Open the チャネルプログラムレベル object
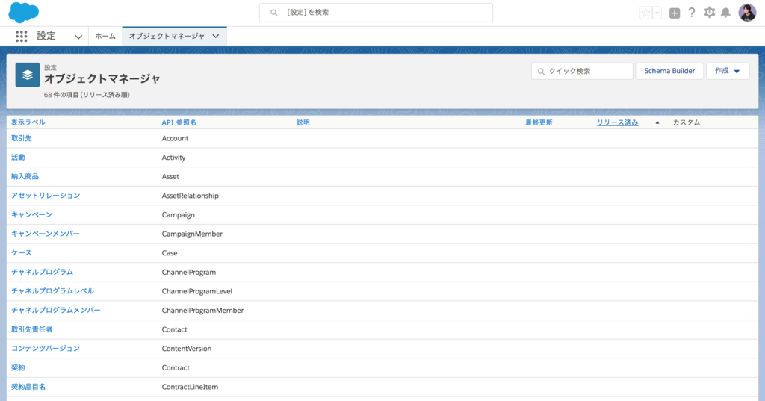 [x=53, y=291]
